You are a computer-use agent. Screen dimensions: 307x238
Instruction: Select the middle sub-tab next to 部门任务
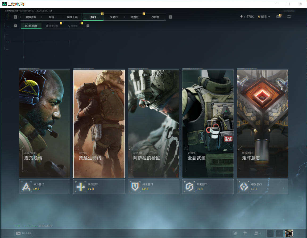pos(52,25)
